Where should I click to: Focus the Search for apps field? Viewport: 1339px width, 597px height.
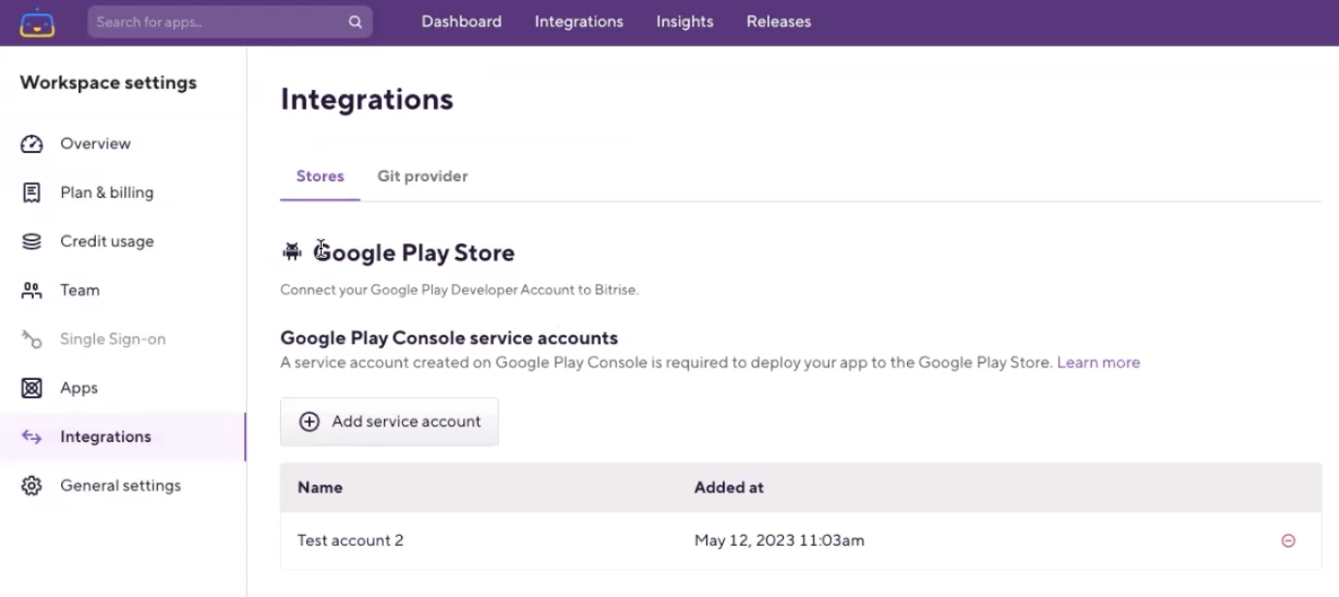[218, 21]
